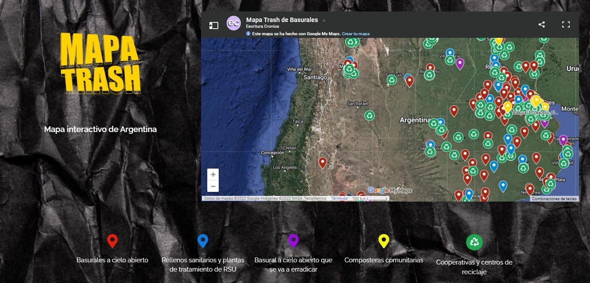Open the map legend sidebar panel
Viewport: 590px width, 283px height.
(213, 26)
